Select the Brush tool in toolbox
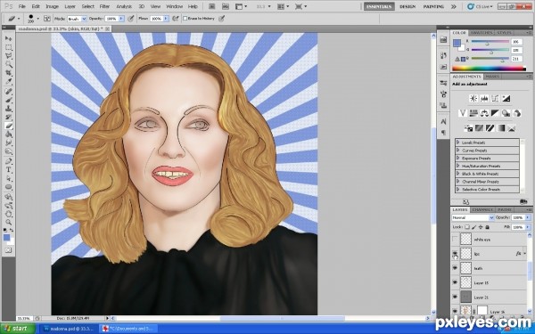Screen dimensions: 535x334 (9, 100)
